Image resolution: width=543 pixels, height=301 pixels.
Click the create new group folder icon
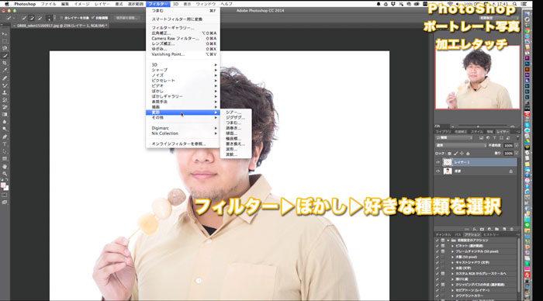pos(497,229)
